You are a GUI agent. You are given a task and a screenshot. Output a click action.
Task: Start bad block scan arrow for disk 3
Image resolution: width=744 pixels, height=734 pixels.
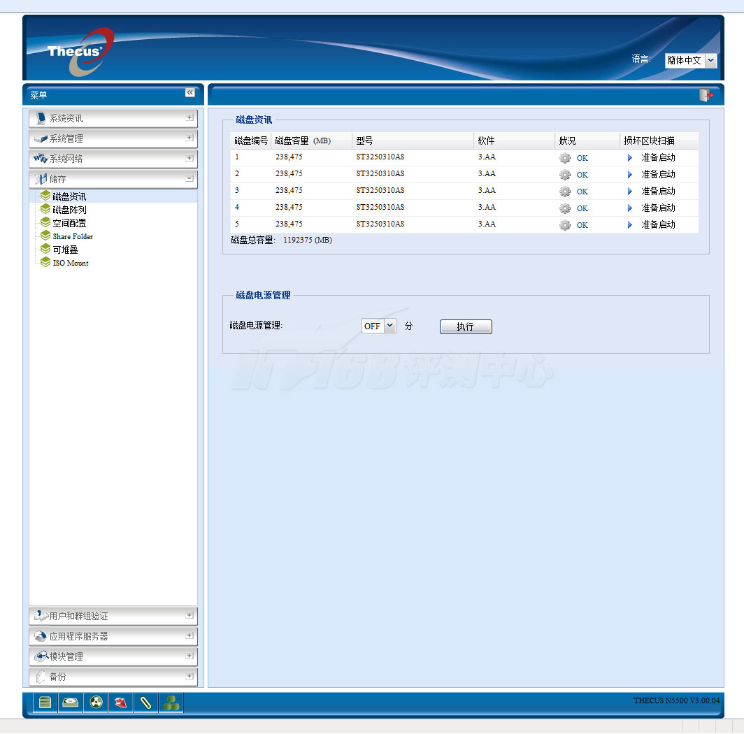[630, 192]
